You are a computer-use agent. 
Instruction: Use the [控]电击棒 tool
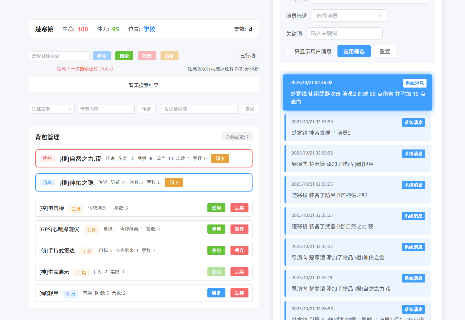point(216,208)
